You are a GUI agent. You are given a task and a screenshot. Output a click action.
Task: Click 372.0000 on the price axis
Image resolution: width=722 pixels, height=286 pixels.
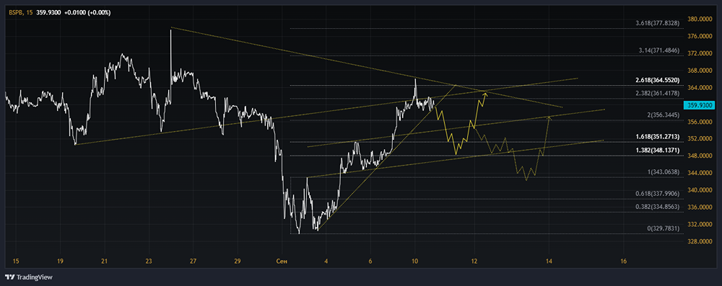click(x=699, y=53)
